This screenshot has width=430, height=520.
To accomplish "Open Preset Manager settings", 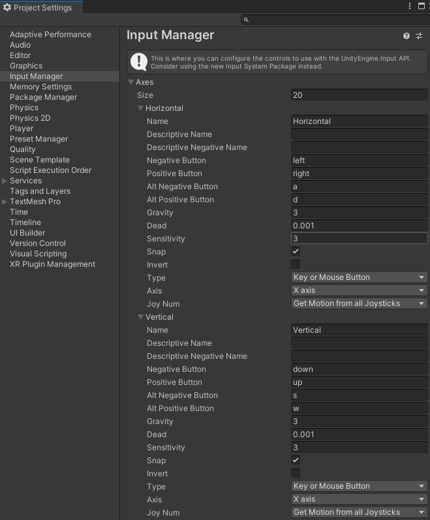I will (x=38, y=139).
